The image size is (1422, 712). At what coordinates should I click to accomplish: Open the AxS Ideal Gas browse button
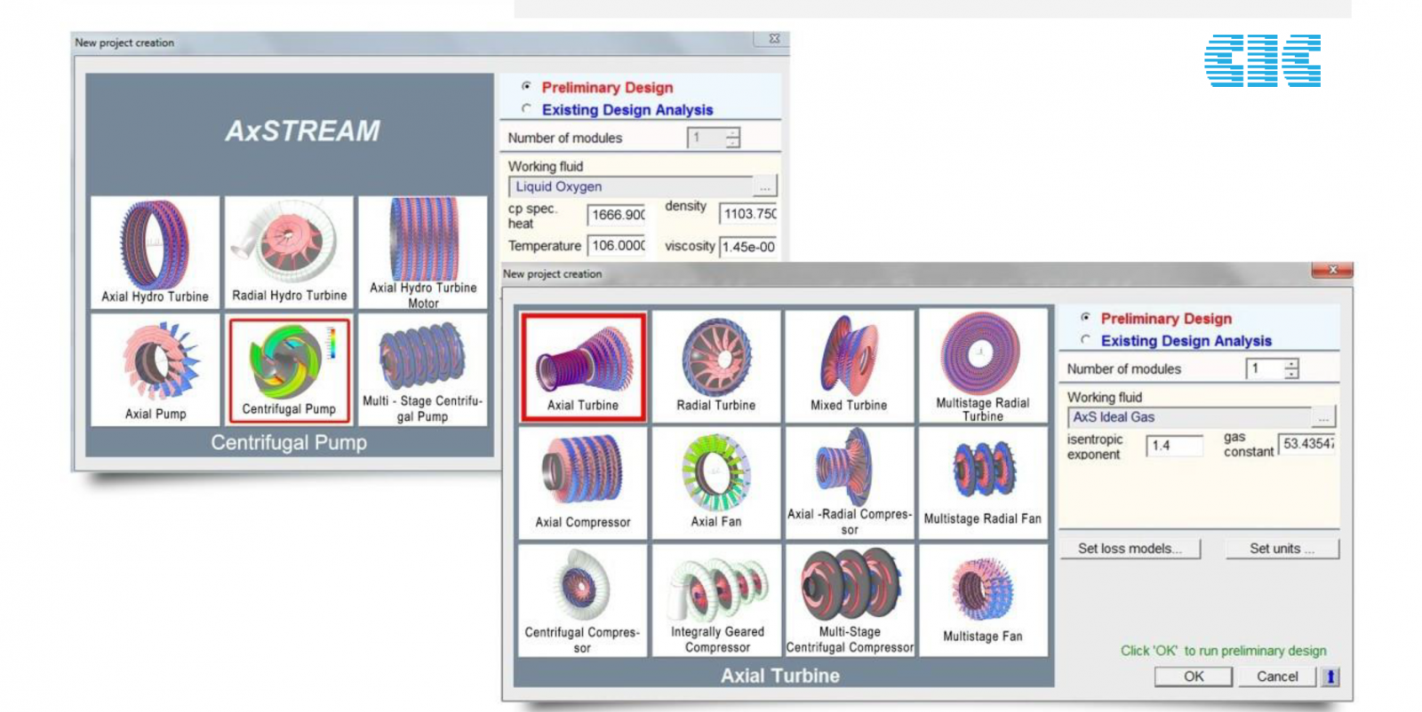tap(1323, 417)
